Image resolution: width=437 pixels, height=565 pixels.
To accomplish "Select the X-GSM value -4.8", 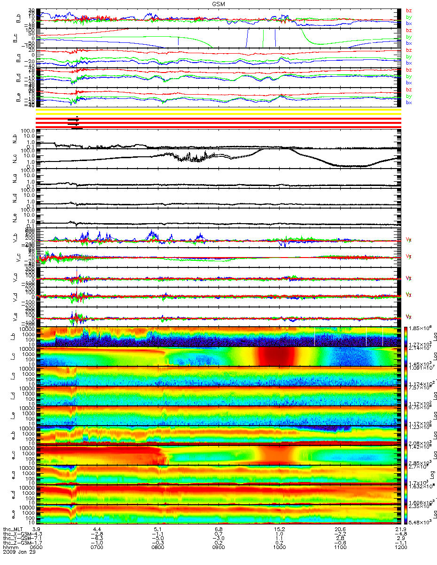I will point(400,534).
